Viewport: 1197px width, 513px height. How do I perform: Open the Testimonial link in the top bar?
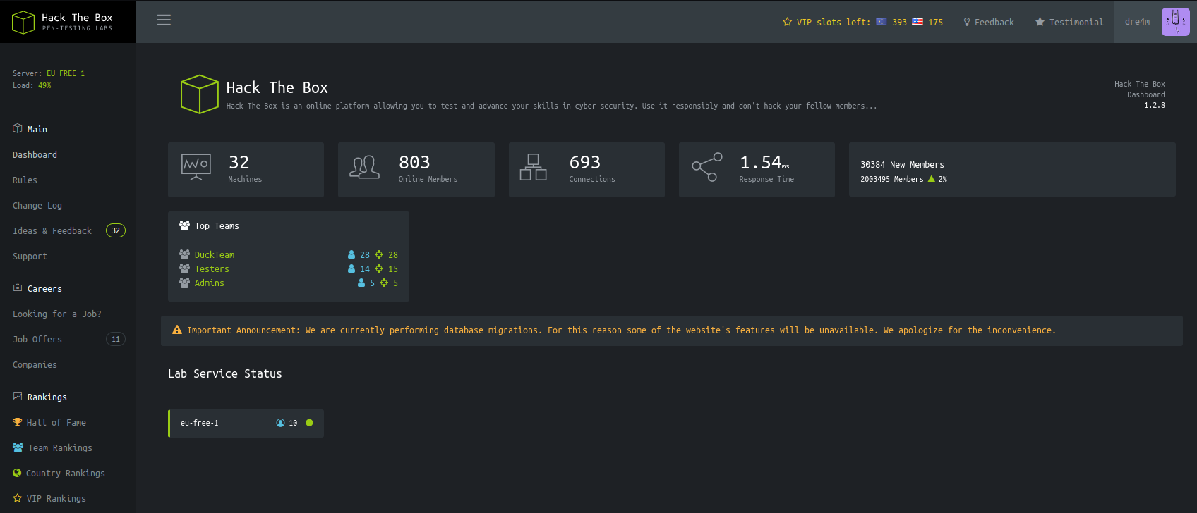click(1076, 22)
